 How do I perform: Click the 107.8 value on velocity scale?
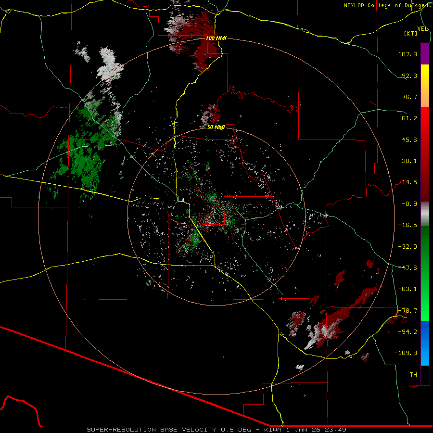tap(408, 54)
